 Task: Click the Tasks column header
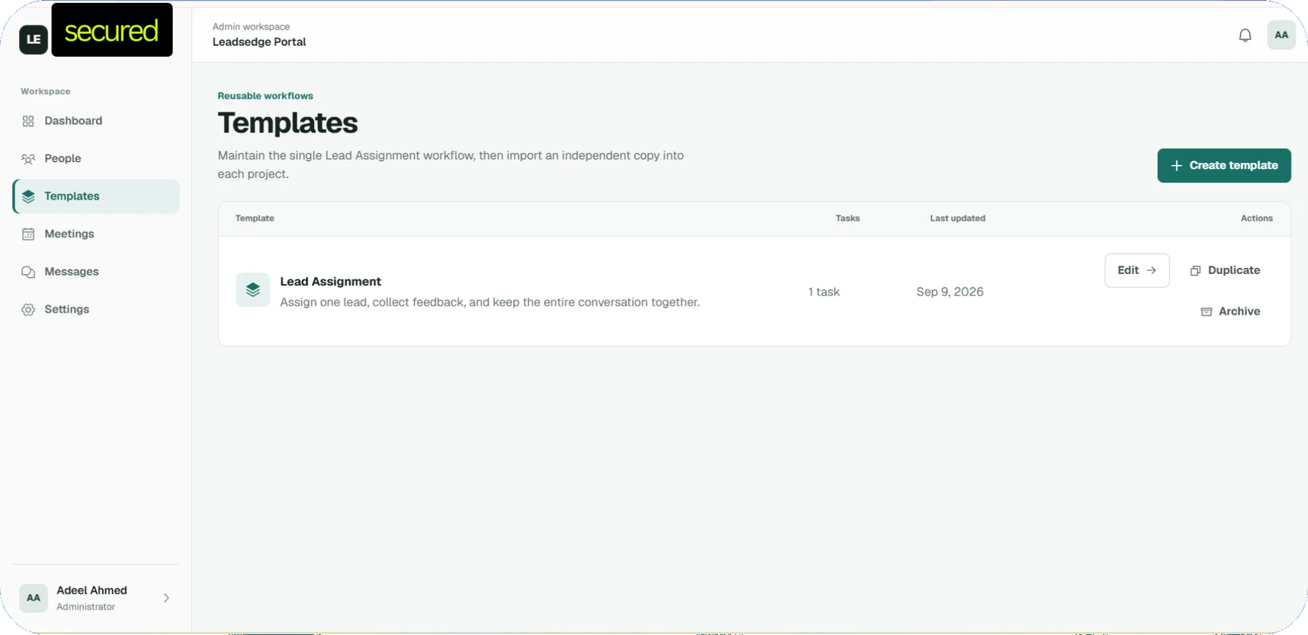click(x=847, y=219)
